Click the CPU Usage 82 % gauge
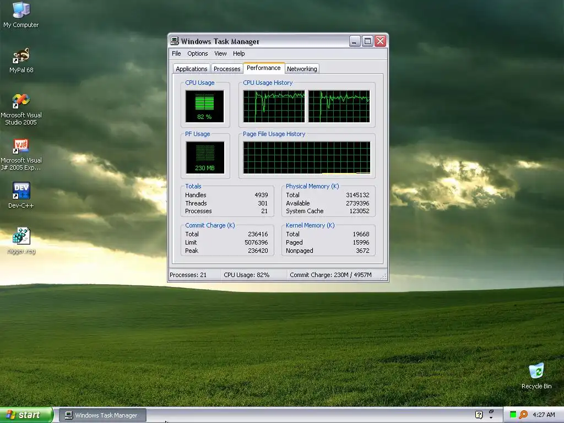Viewport: 564px width, 423px height. [205, 106]
